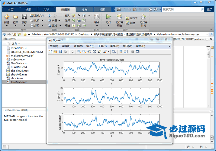Expand the New (新建) dropdown arrow
This screenshot has height=151, width=216.
pos(7,26)
